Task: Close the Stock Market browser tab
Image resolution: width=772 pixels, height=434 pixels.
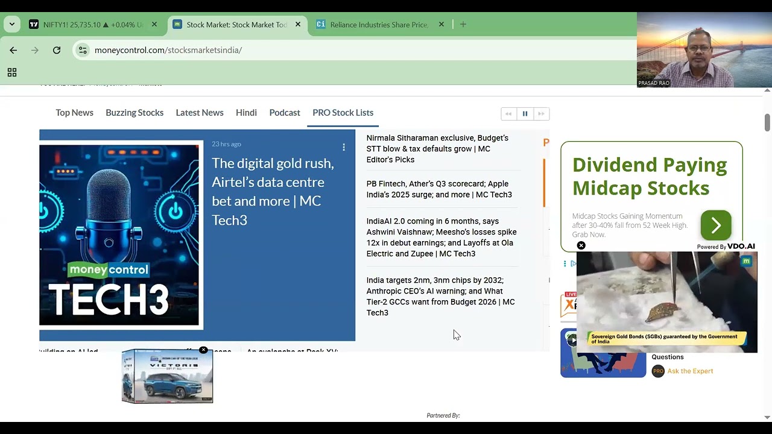Action: [x=298, y=25]
